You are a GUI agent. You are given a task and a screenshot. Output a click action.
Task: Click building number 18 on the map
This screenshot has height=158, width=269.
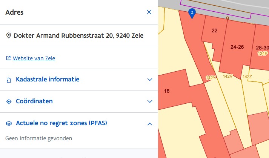[x=167, y=91]
